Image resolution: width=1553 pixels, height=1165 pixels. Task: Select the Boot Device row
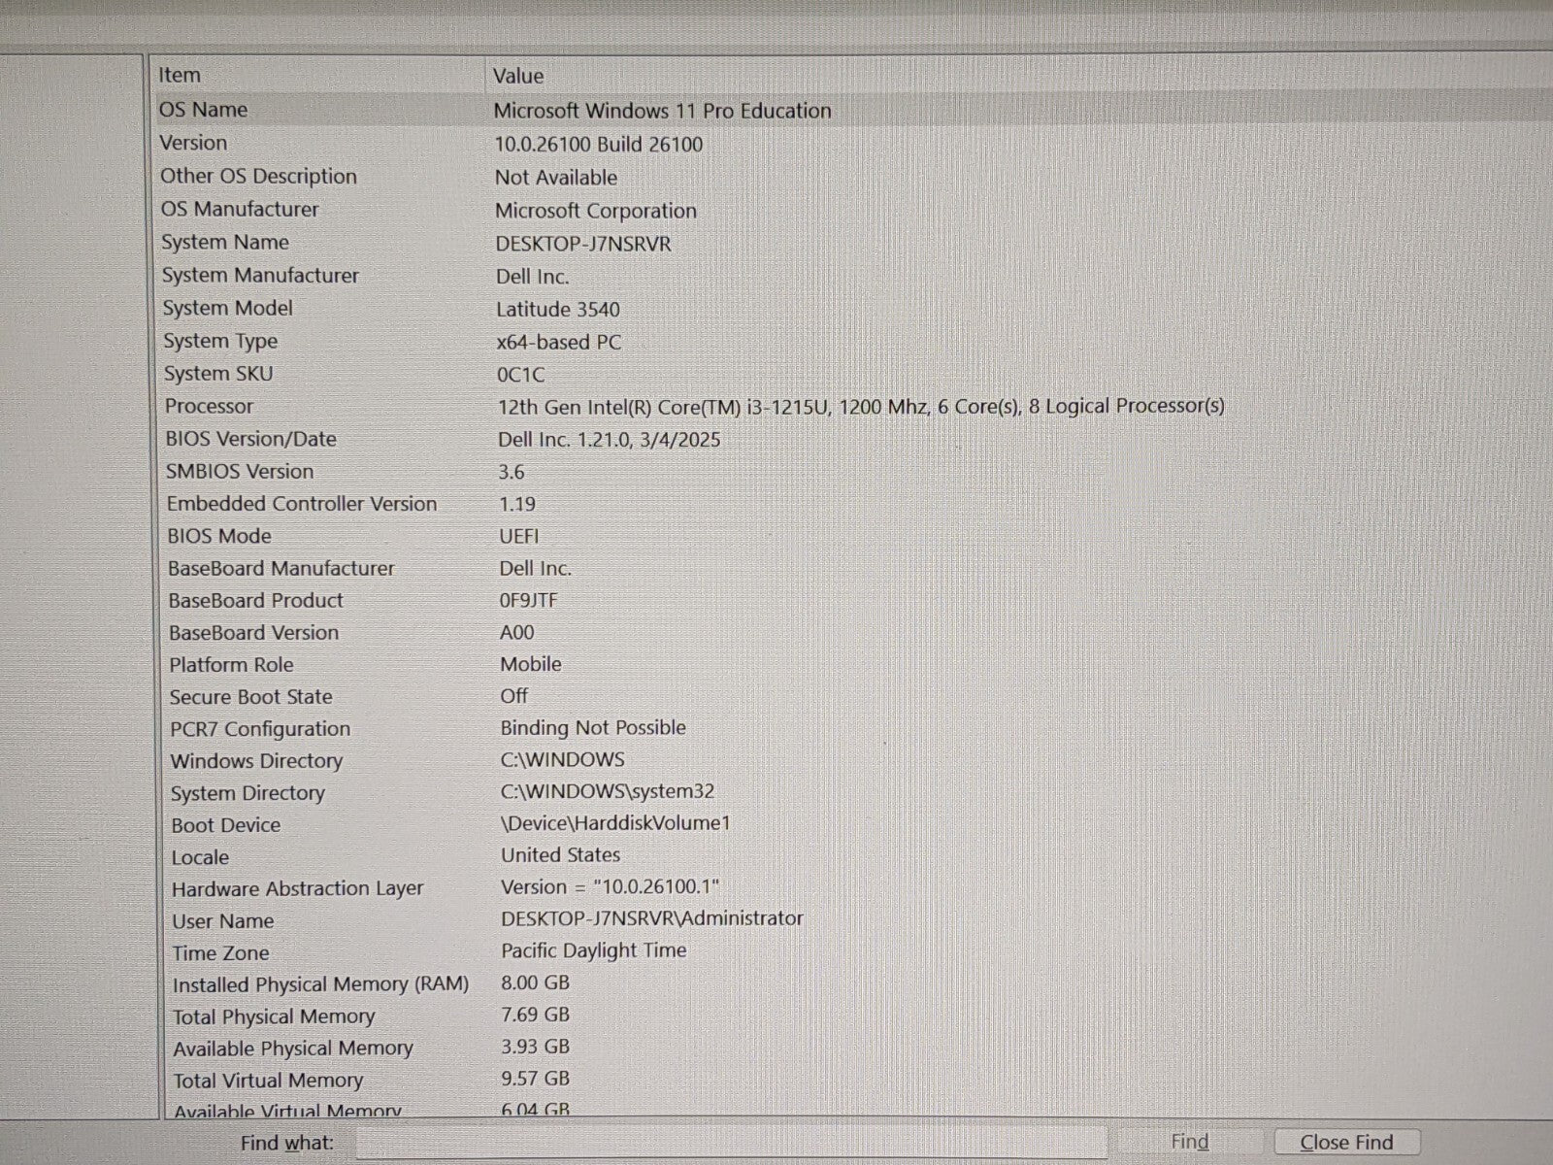[226, 825]
